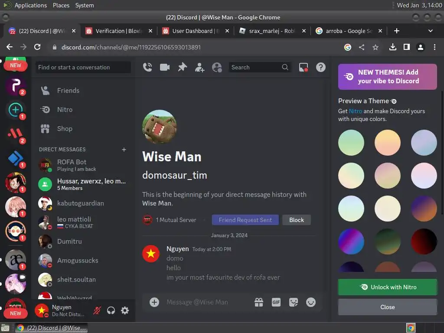Start a video call
Viewport: 444px width, 333px height.
(165, 67)
